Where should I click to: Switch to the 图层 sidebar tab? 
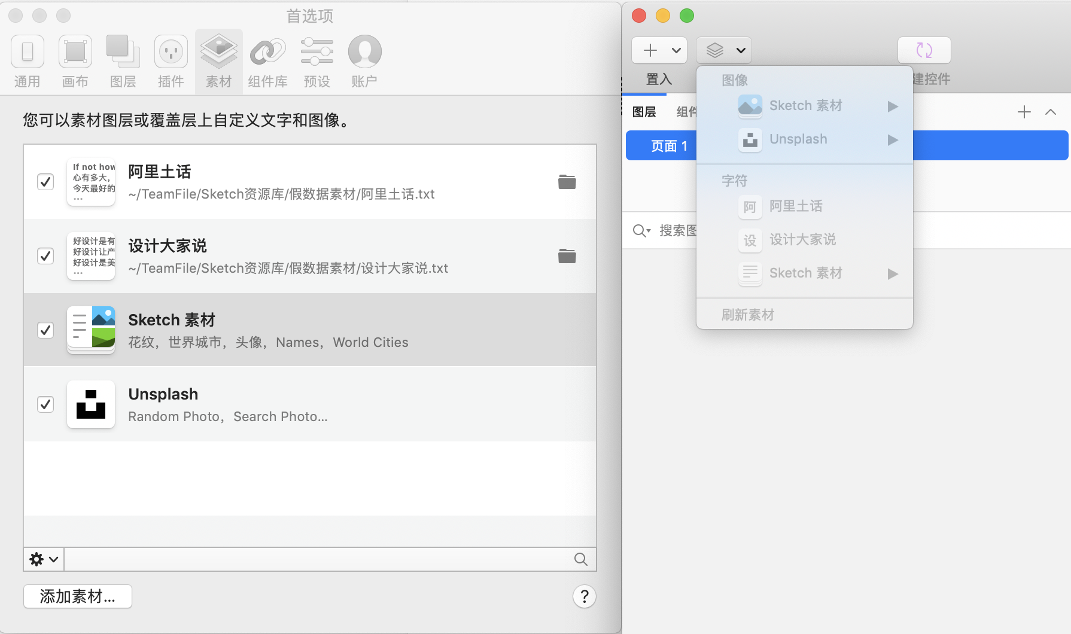click(644, 112)
